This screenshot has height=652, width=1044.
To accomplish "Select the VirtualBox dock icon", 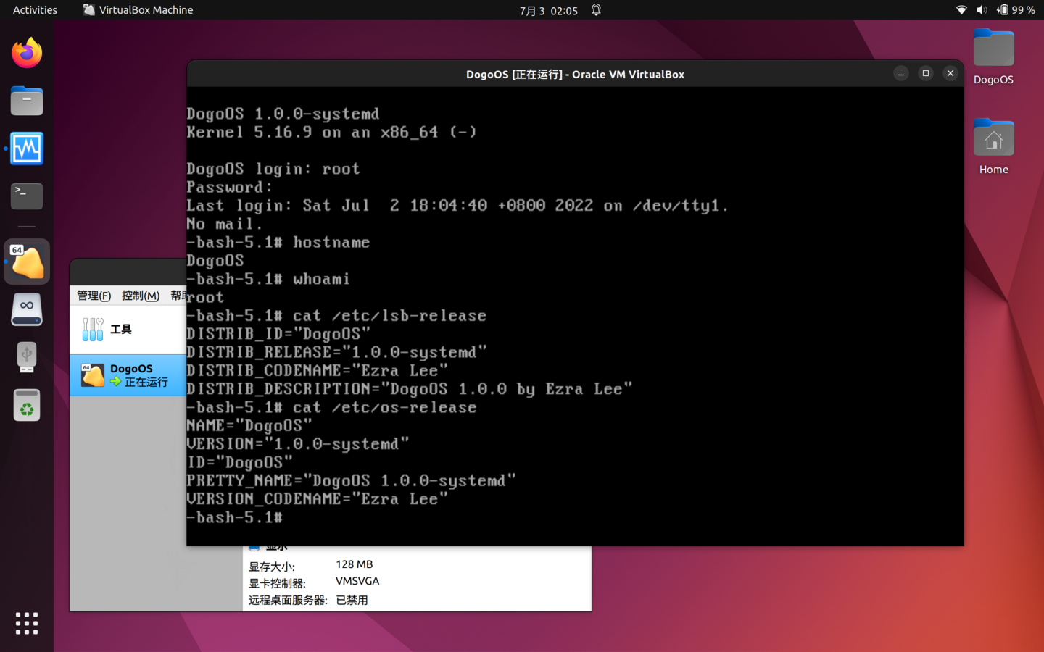I will pos(27,262).
